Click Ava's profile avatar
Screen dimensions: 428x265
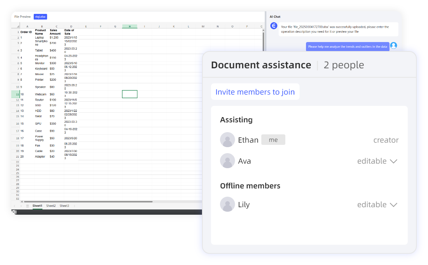tap(228, 161)
